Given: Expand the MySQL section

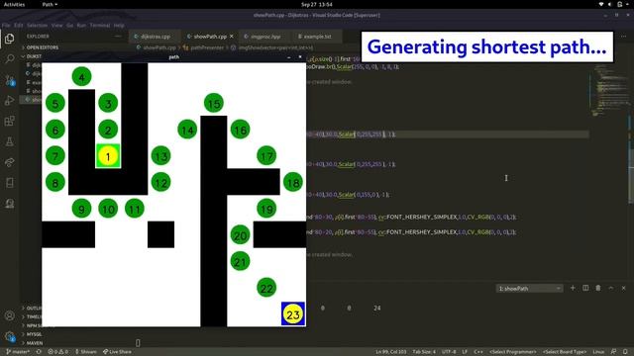Looking at the screenshot, I should point(32,334).
